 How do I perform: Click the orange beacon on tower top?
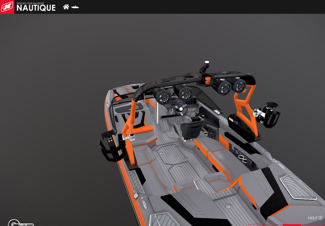(208, 80)
